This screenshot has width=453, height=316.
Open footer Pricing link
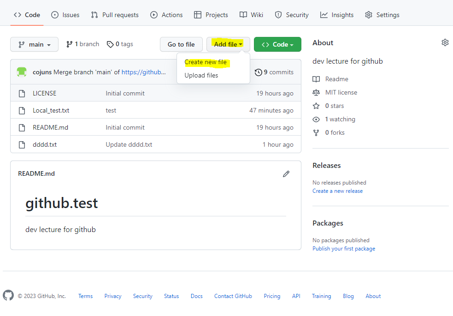(x=272, y=296)
